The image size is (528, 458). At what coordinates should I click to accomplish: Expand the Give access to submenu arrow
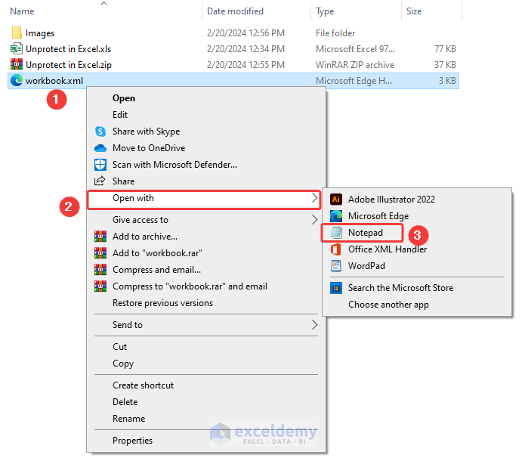314,220
